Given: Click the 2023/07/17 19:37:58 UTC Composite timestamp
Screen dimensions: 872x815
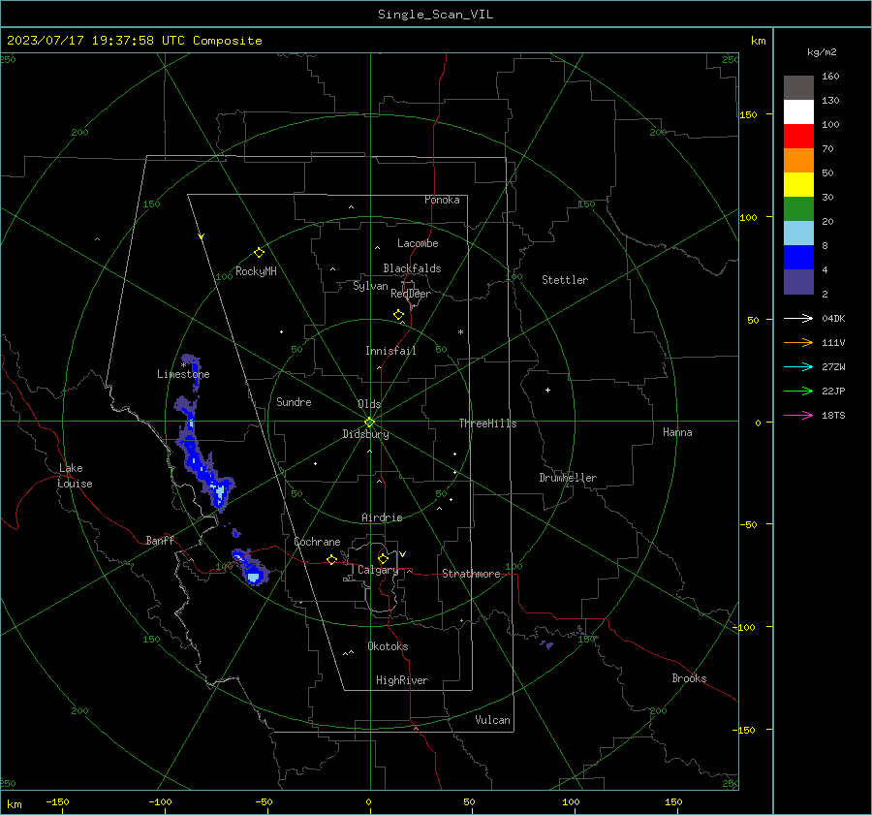Looking at the screenshot, I should (134, 41).
